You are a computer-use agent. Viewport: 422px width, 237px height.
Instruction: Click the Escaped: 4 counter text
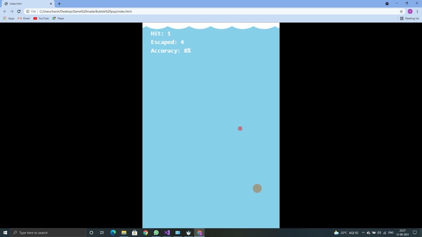pos(167,42)
